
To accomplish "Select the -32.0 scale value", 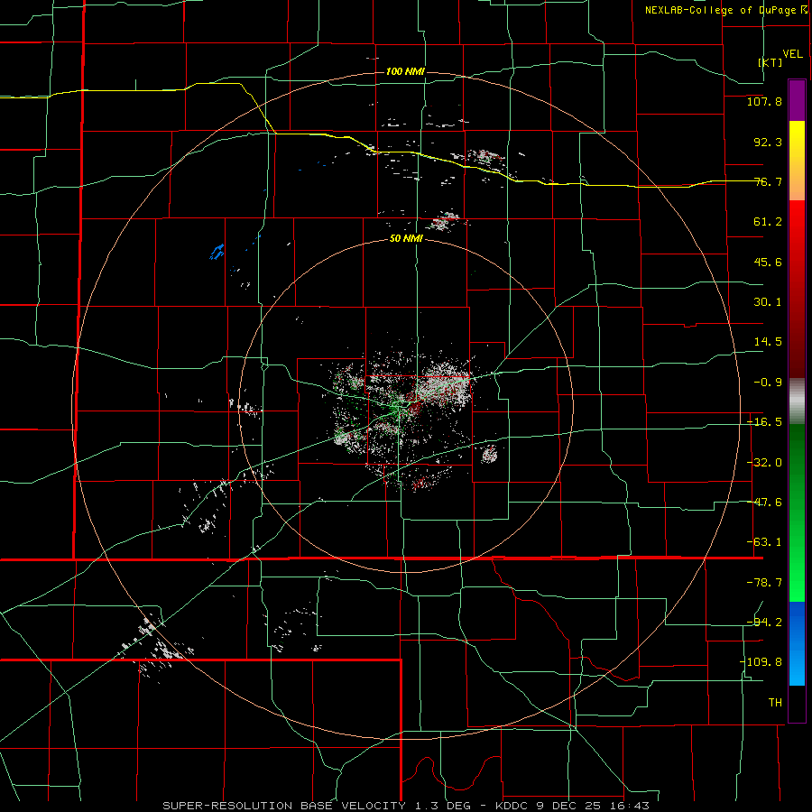I will (x=764, y=463).
